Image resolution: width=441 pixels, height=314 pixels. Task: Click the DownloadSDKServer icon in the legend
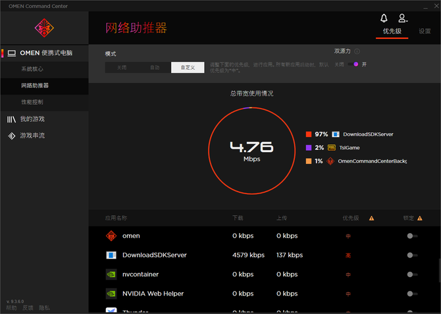click(336, 134)
